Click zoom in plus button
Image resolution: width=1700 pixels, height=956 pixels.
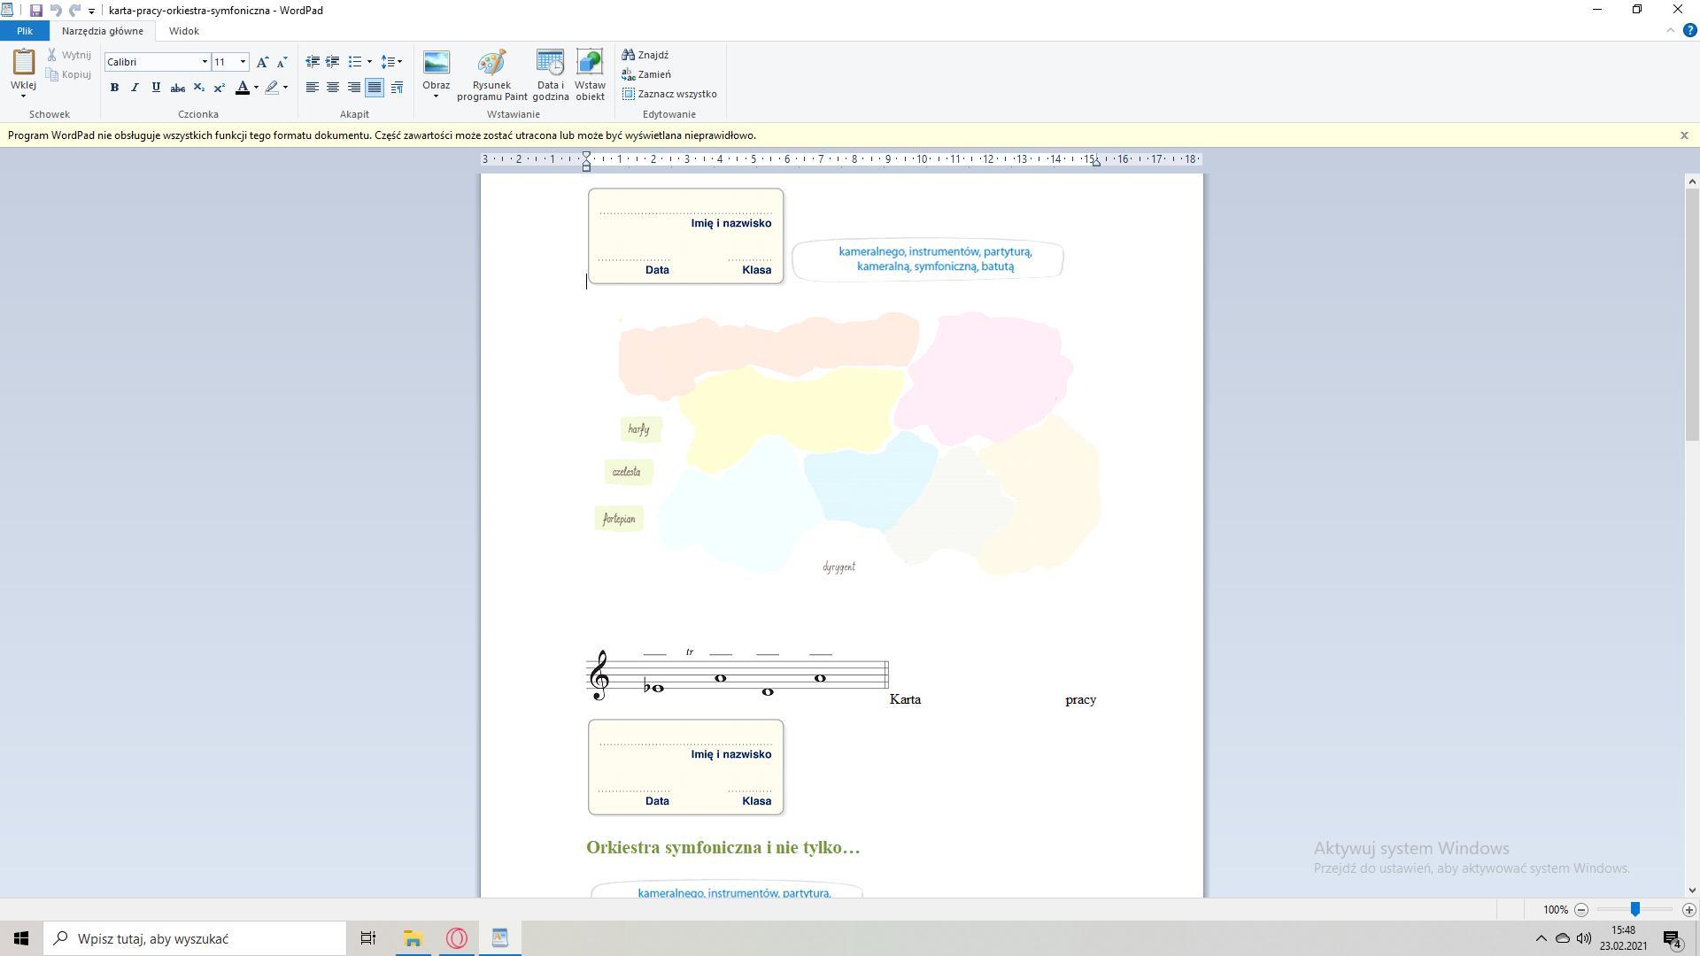(1688, 909)
